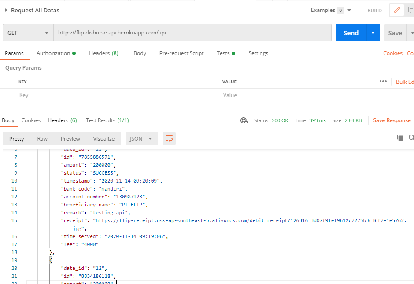Select the response Body tab
This screenshot has width=414, height=284.
coord(8,120)
